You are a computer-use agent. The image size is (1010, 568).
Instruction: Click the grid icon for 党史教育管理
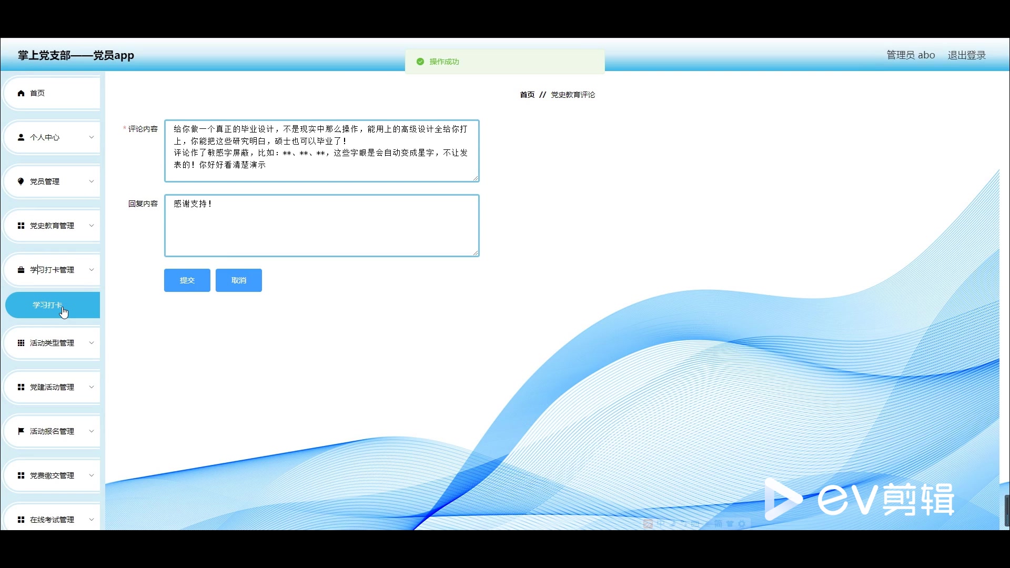tap(21, 226)
